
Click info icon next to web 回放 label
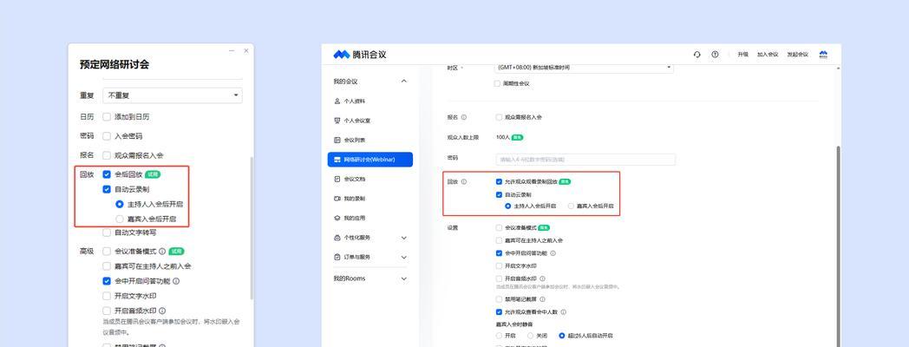(x=464, y=181)
